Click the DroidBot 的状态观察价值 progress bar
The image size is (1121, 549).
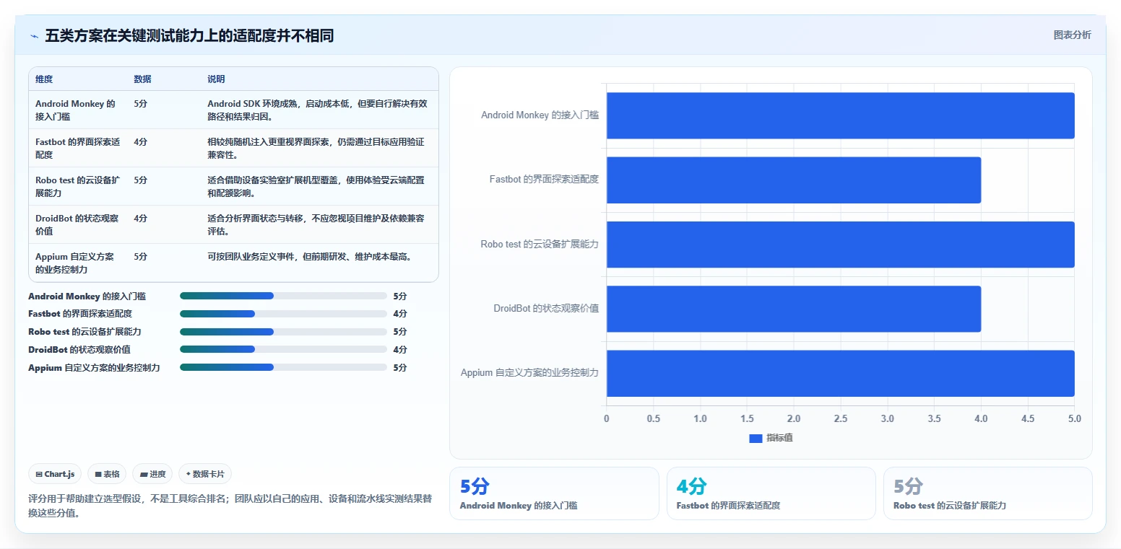point(283,349)
